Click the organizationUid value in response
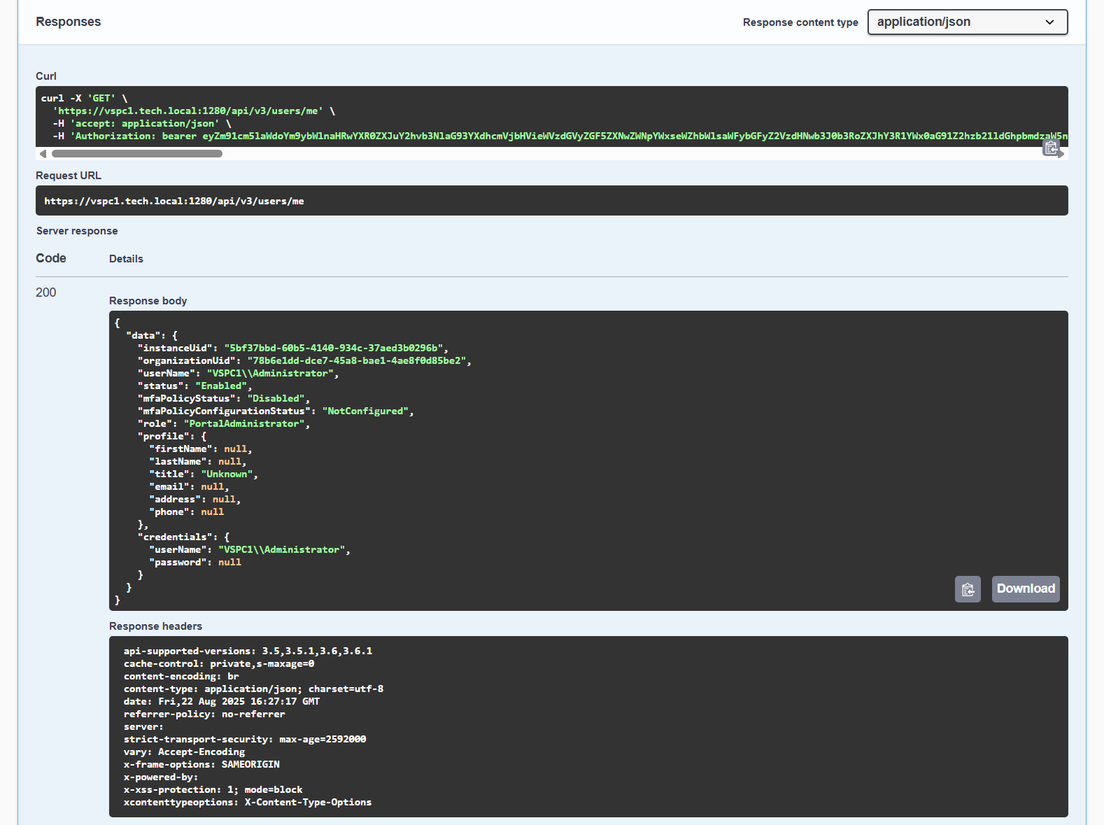1104x825 pixels. pos(357,360)
